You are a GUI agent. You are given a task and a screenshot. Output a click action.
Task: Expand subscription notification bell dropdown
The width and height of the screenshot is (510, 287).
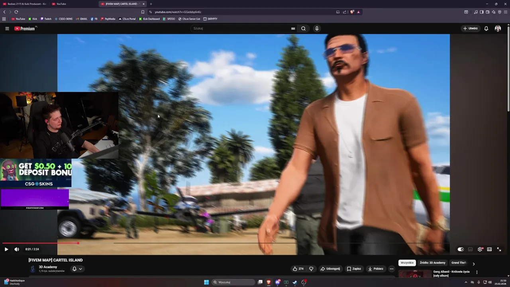(x=77, y=269)
